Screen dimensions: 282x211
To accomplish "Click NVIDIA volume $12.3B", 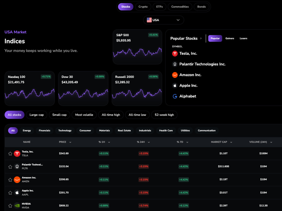I will (263, 206).
